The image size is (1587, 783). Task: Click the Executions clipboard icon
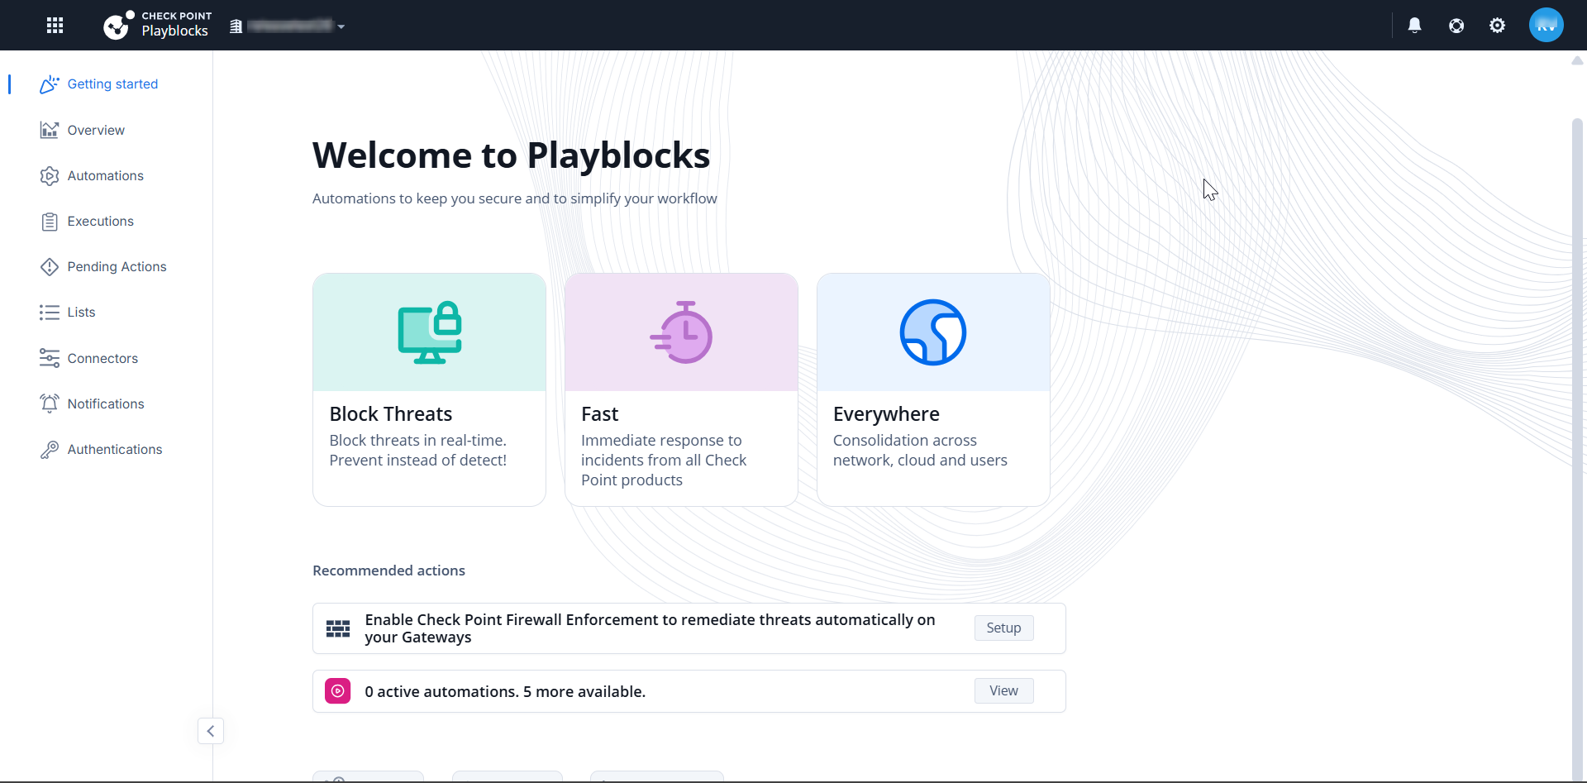coord(50,222)
